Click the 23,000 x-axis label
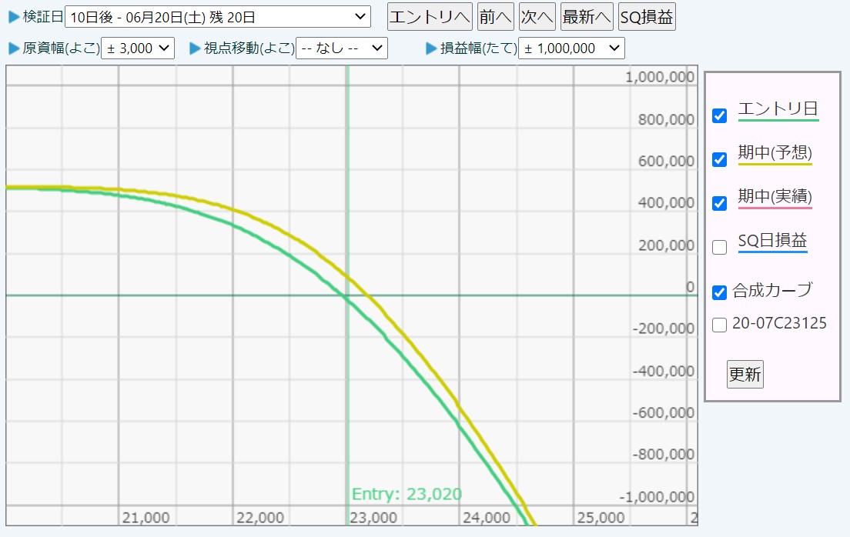Screen dimensions: 850x537 coord(373,518)
